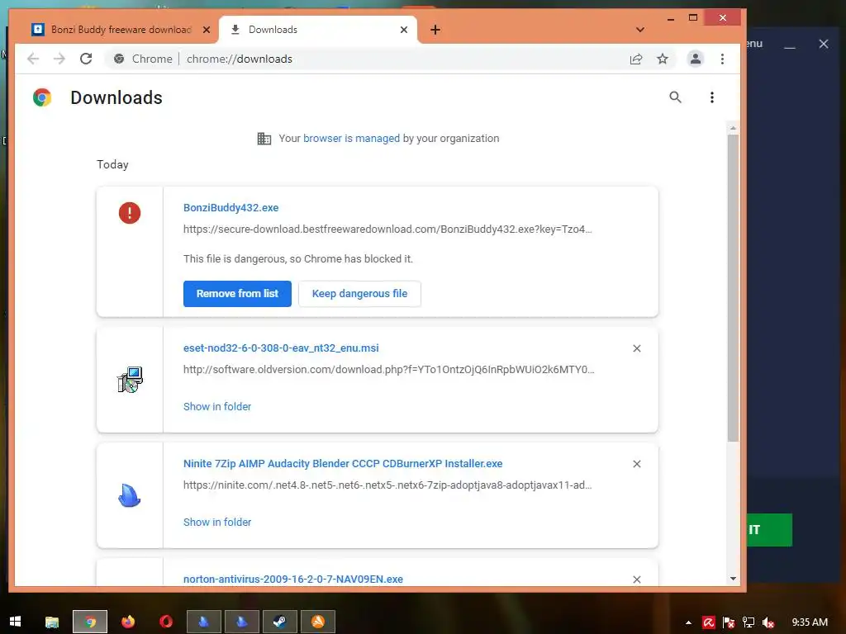Viewport: 846px width, 634px height.
Task: Launch Firefox from the taskbar
Action: tap(128, 622)
